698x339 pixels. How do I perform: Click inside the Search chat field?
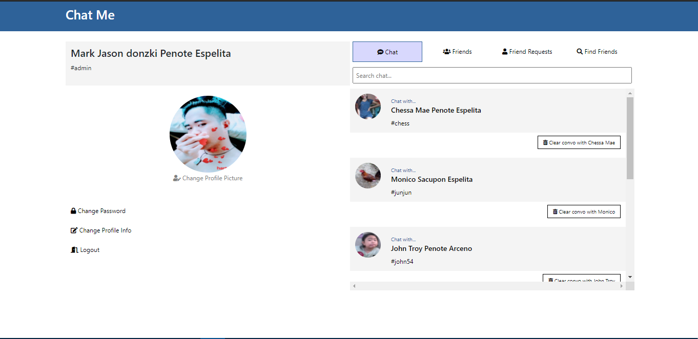pos(492,75)
